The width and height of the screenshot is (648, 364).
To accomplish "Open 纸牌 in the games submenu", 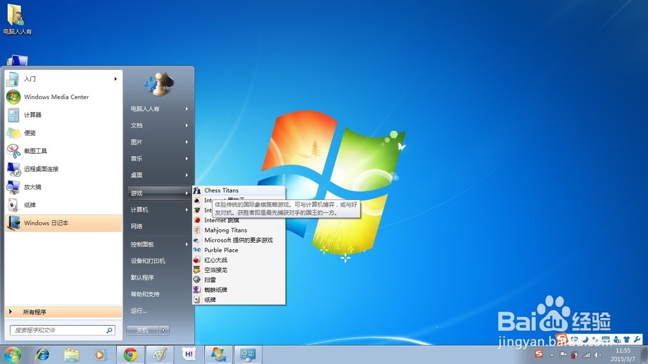I will (x=238, y=299).
